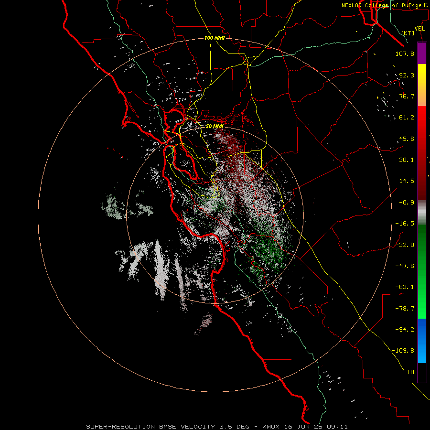Click the "100 NMI" range ring label
This screenshot has width=430, height=430.
click(215, 38)
